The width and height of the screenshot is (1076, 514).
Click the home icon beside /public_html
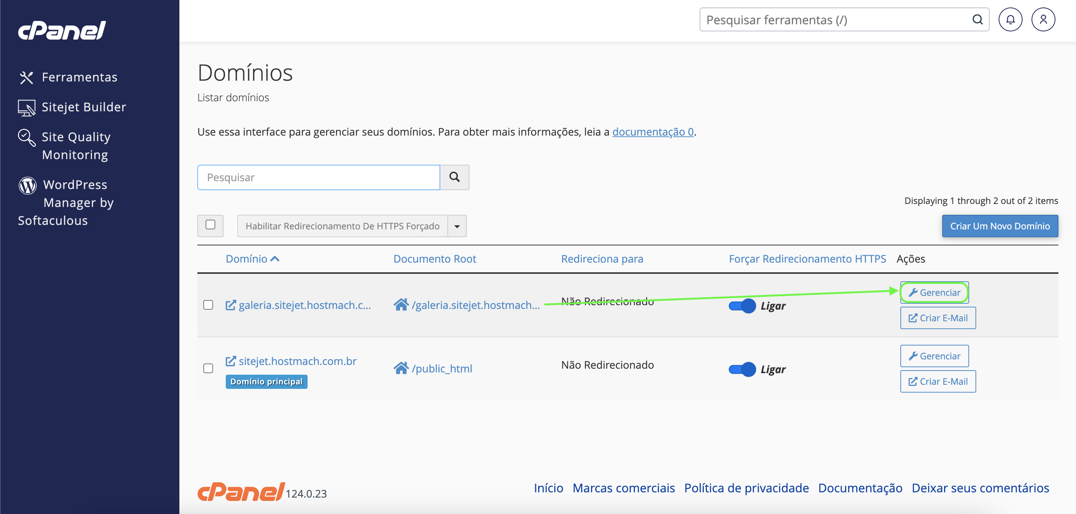coord(401,368)
